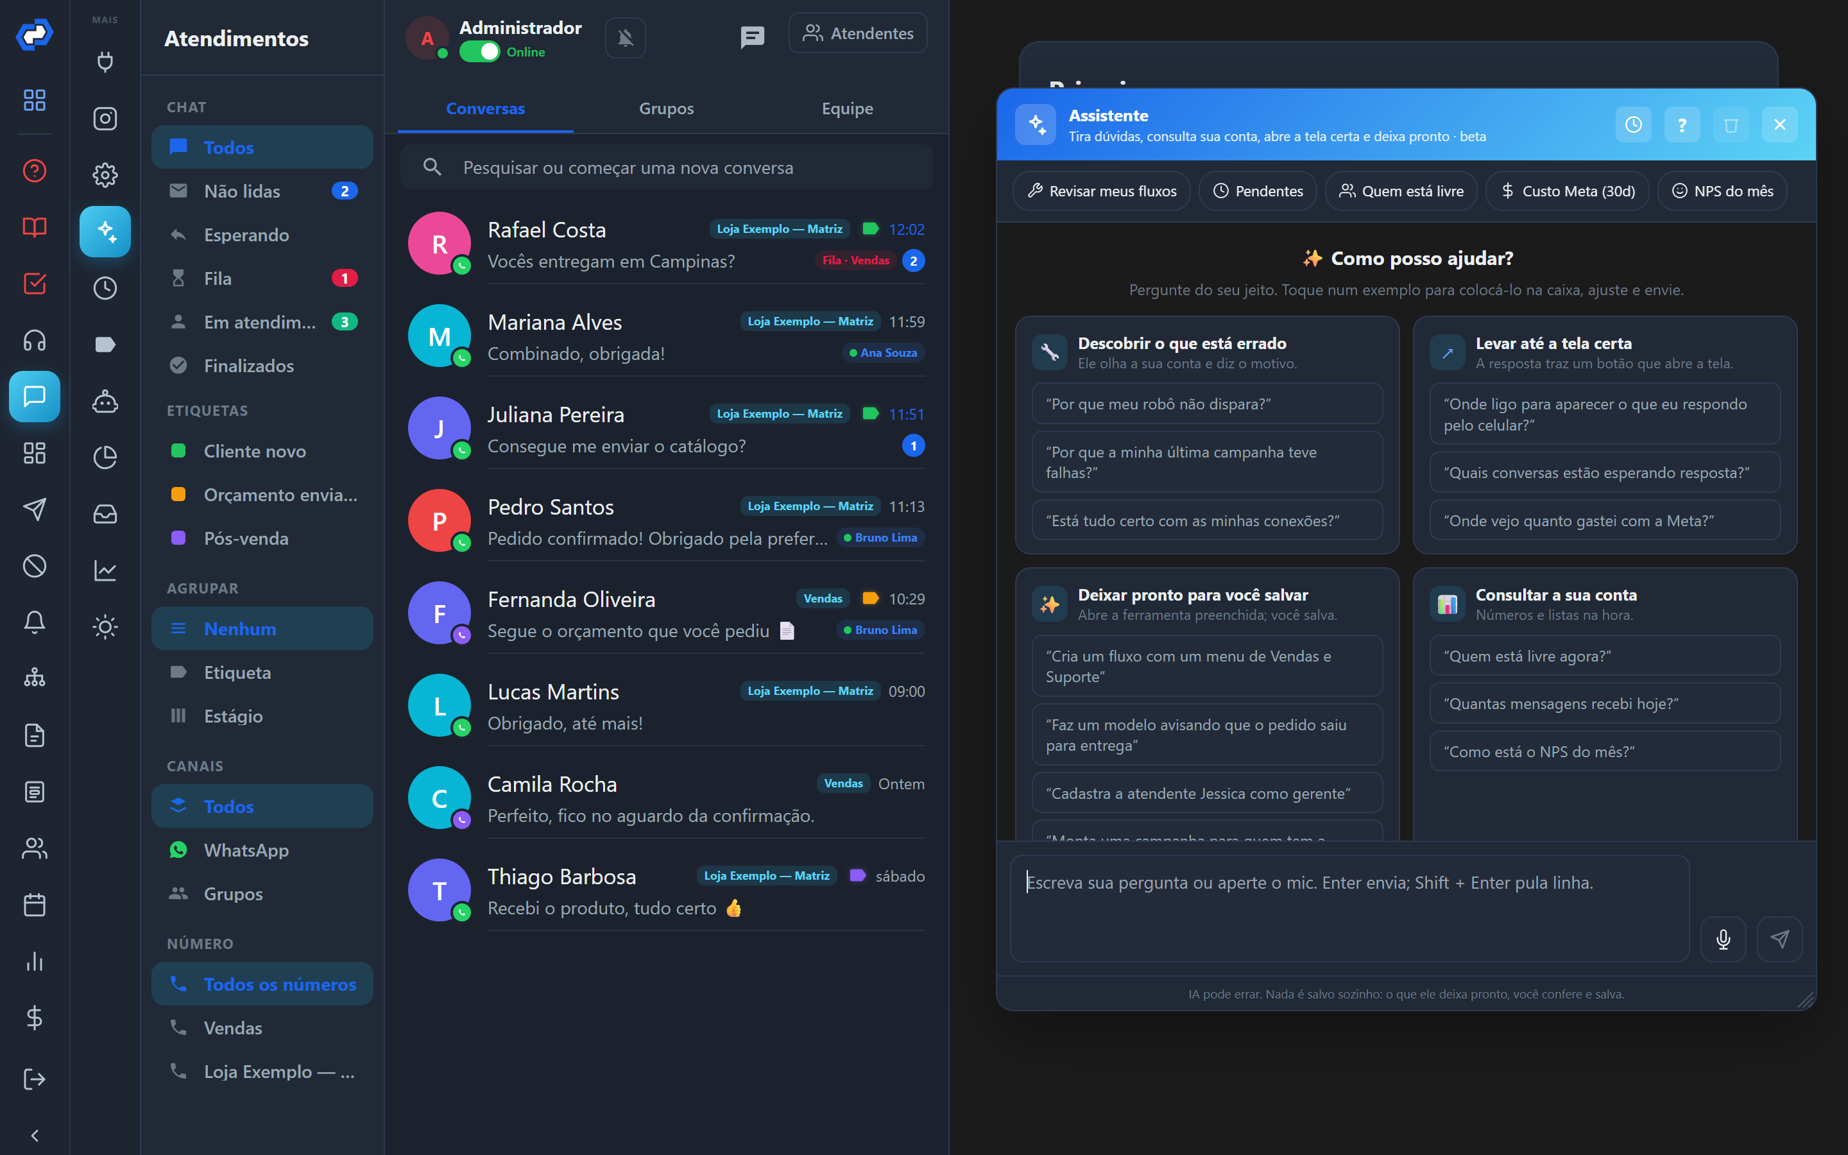The image size is (1848, 1155).
Task: Select the Fila chat filter
Action: [x=262, y=278]
